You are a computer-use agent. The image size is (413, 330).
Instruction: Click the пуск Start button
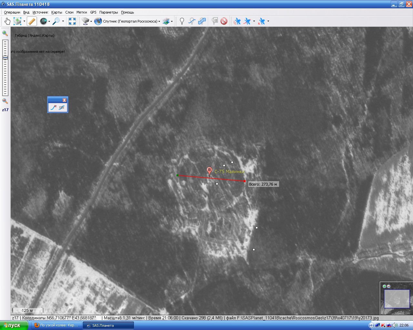[x=12, y=325]
